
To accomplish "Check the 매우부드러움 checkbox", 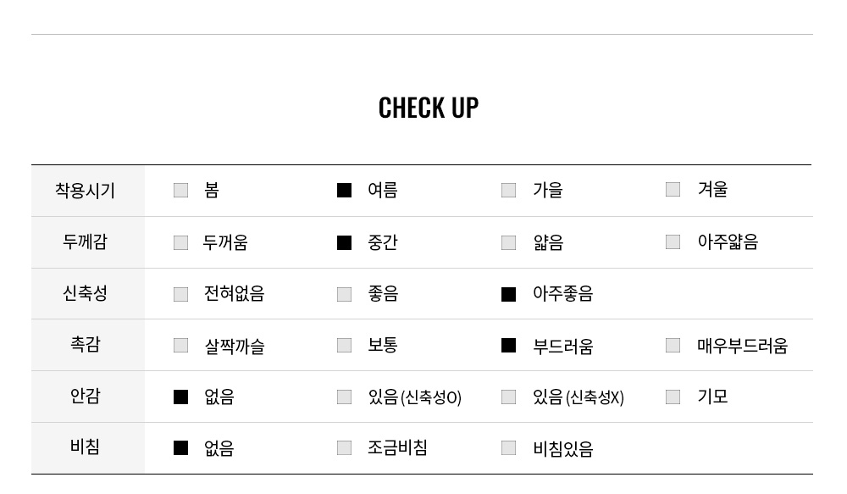I will click(x=673, y=346).
